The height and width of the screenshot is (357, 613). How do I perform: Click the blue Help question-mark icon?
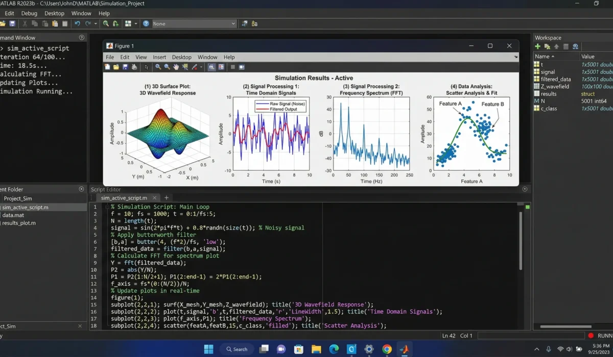pos(146,23)
